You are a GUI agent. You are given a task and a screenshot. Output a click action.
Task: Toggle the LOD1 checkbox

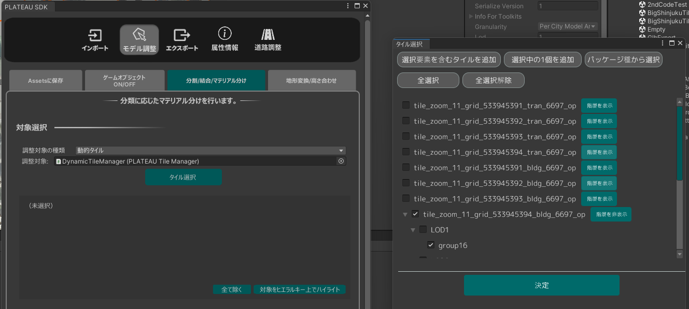click(x=423, y=230)
